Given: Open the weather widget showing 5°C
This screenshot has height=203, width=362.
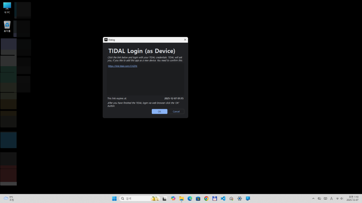Looking at the screenshot, I should coord(9,199).
